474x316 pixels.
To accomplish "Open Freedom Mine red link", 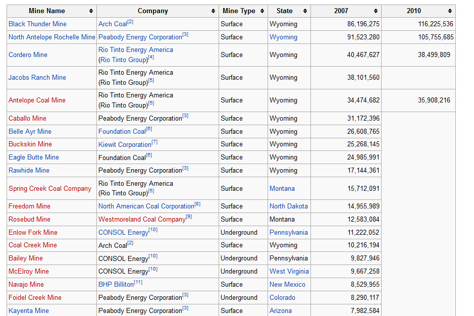I will click(29, 206).
